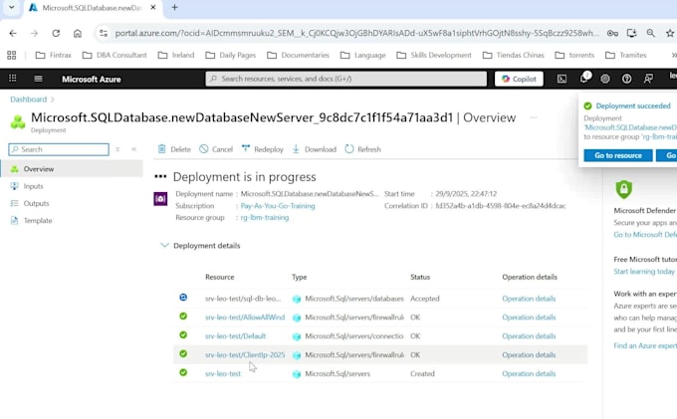677x419 pixels.
Task: Open rg-lbm-training resource group link
Action: (265, 218)
